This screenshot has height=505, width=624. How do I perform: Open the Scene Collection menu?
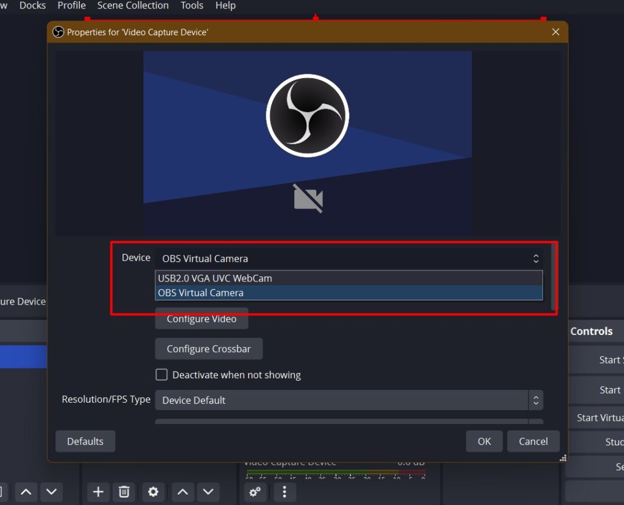click(x=132, y=5)
